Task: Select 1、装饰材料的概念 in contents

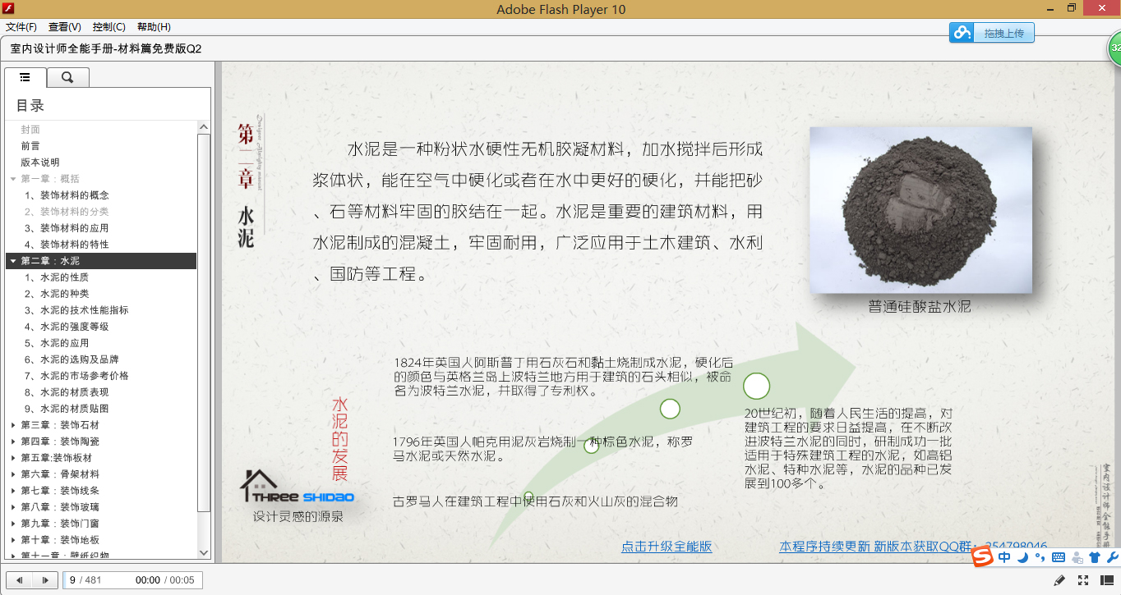Action: tap(67, 195)
